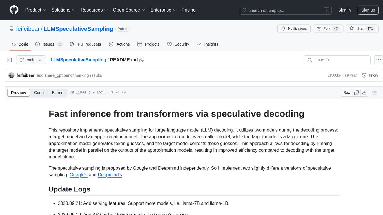Switch to the Security tab
The height and width of the screenshot is (215, 383).
coord(178,44)
